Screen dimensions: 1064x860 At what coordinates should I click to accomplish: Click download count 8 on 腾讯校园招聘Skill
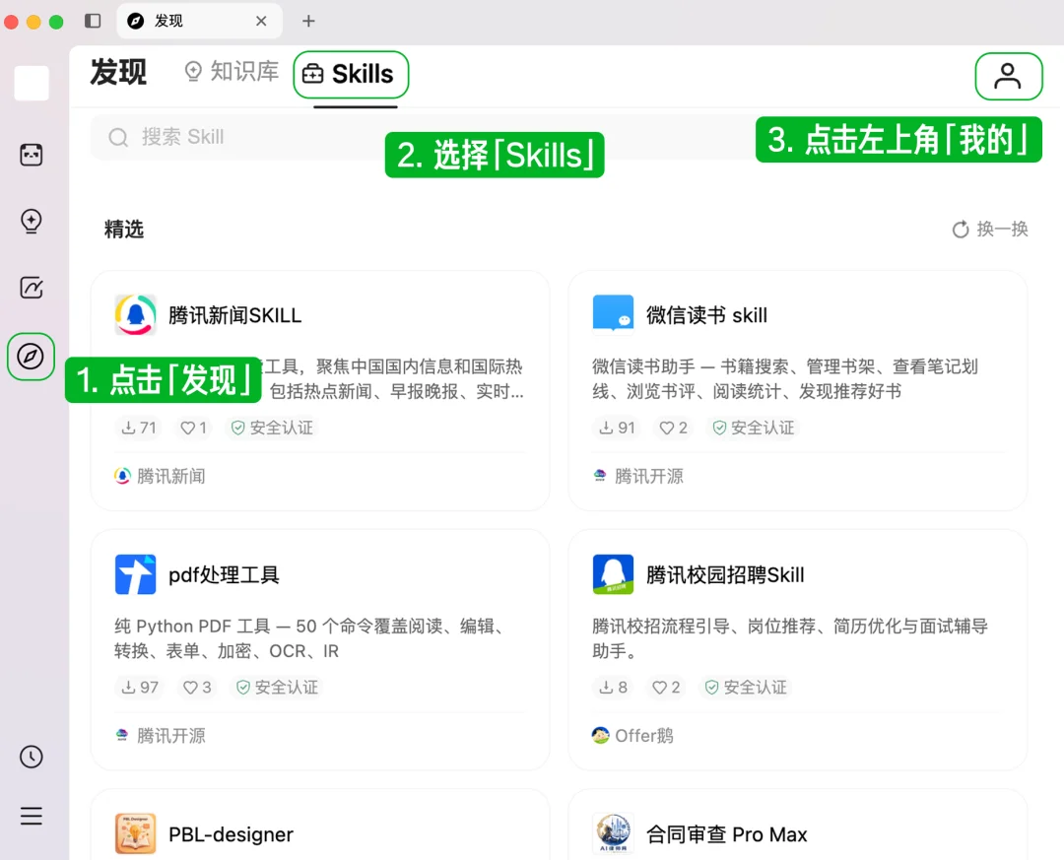click(613, 688)
